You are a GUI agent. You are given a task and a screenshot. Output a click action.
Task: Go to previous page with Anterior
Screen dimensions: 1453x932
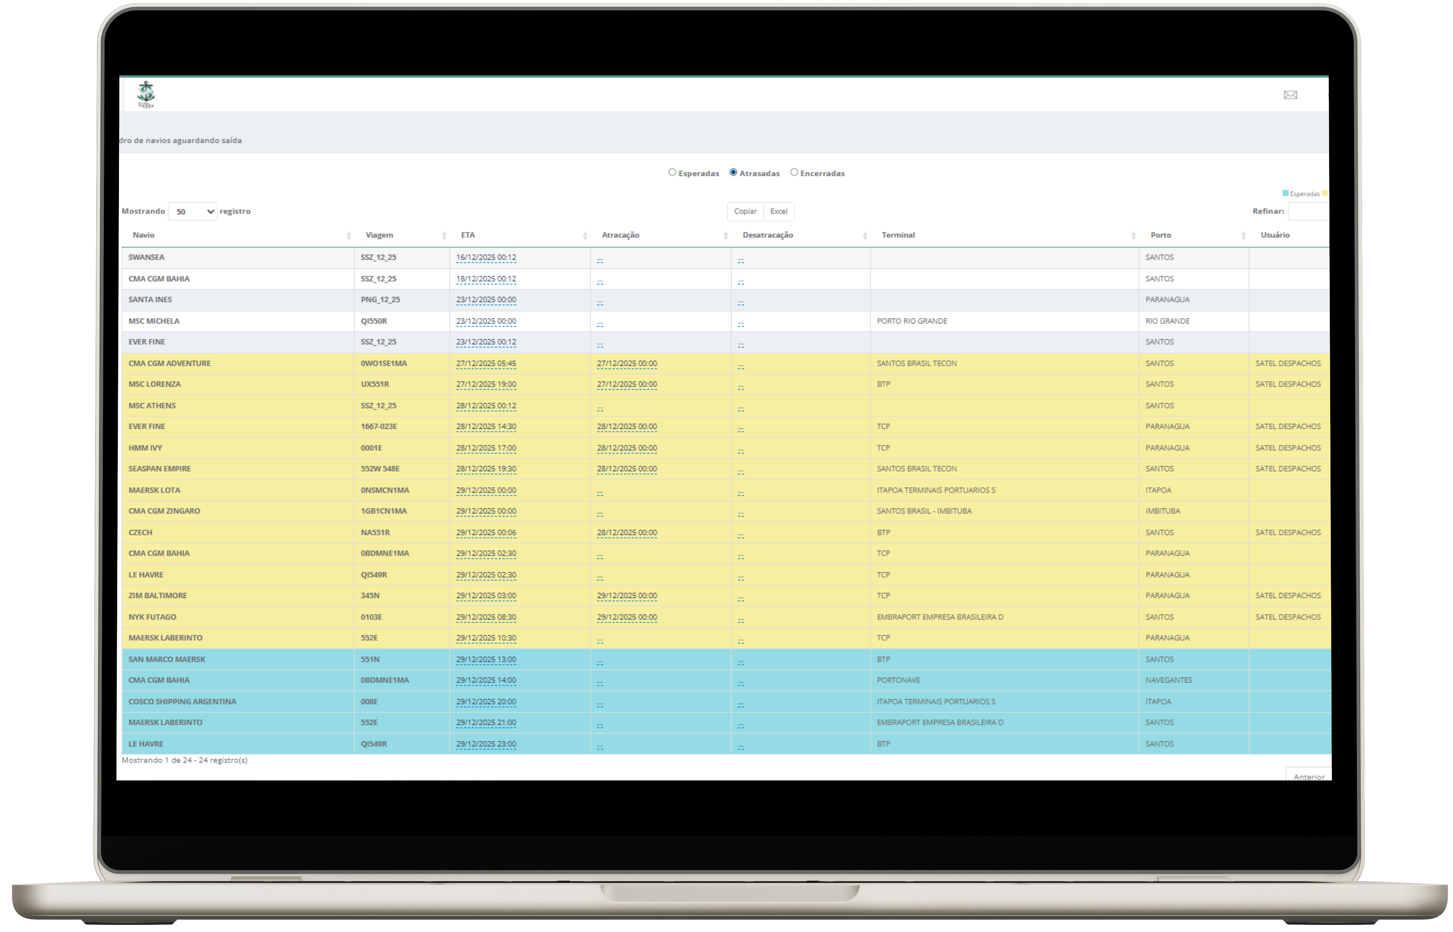(1308, 776)
